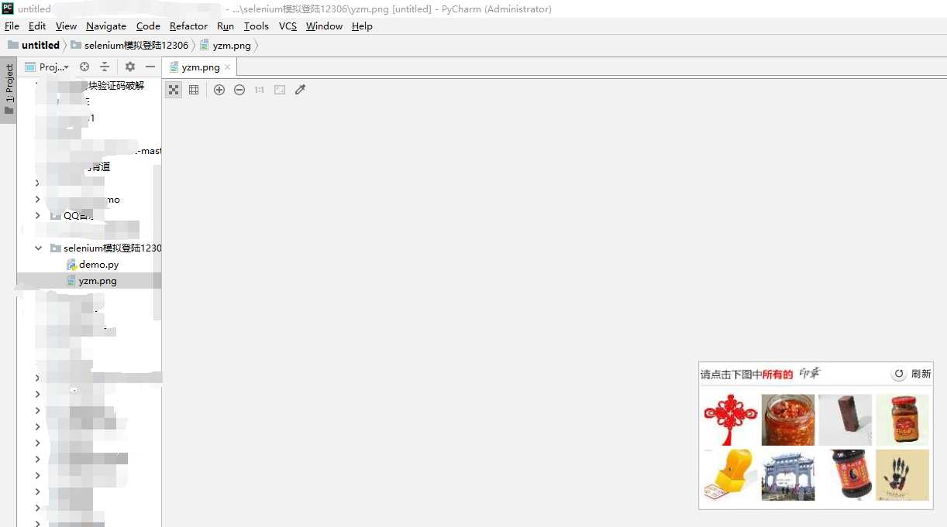The width and height of the screenshot is (947, 527).
Task: Click the fit zoom to window icon
Action: coord(280,90)
